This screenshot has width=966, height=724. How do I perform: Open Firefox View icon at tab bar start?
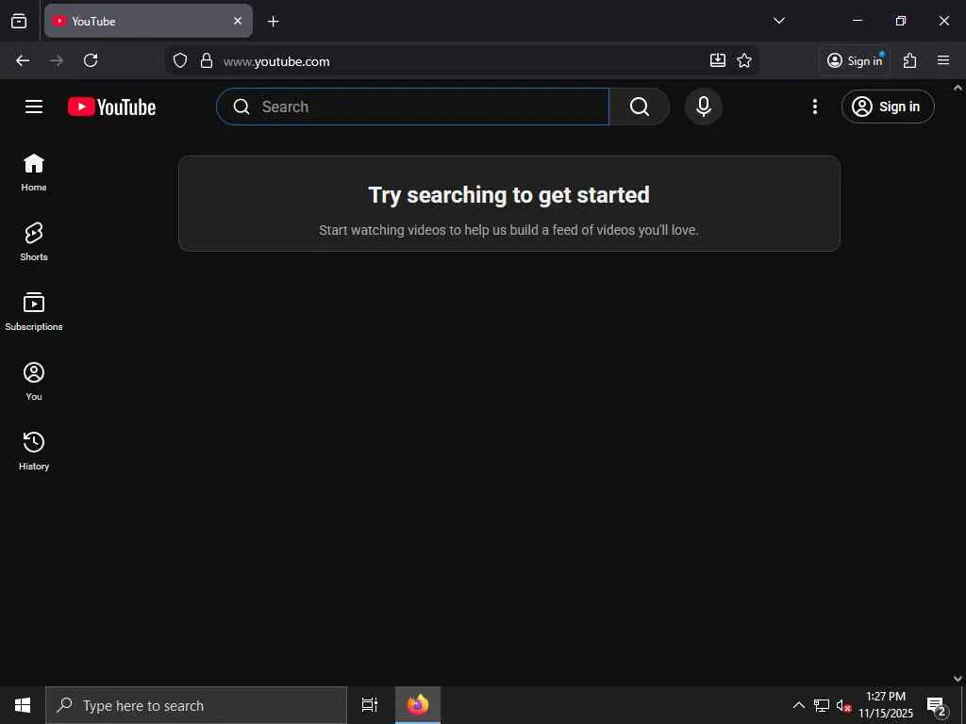pyautogui.click(x=19, y=21)
